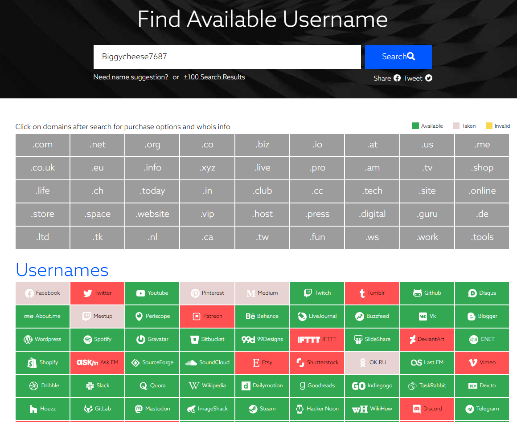Click the .com domain tile
This screenshot has width=517, height=422.
point(42,145)
